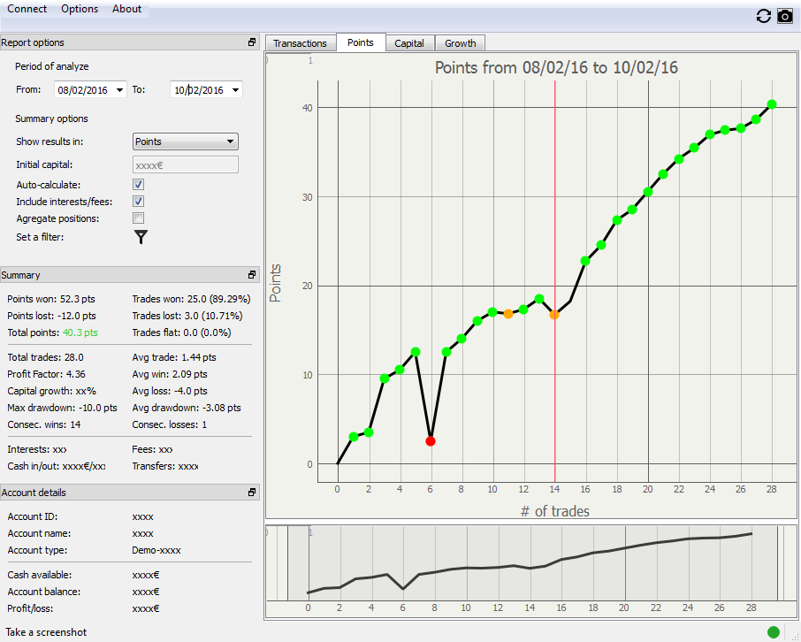
Task: Take a screenshot with the camera icon
Action: [784, 16]
